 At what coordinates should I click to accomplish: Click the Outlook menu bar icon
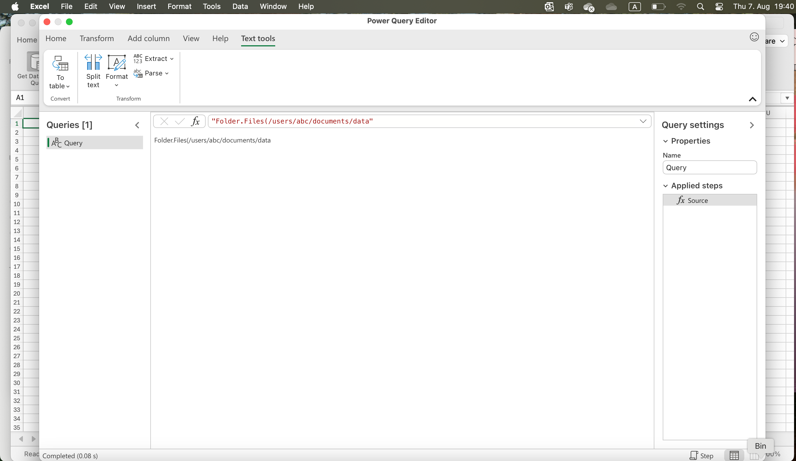point(549,7)
